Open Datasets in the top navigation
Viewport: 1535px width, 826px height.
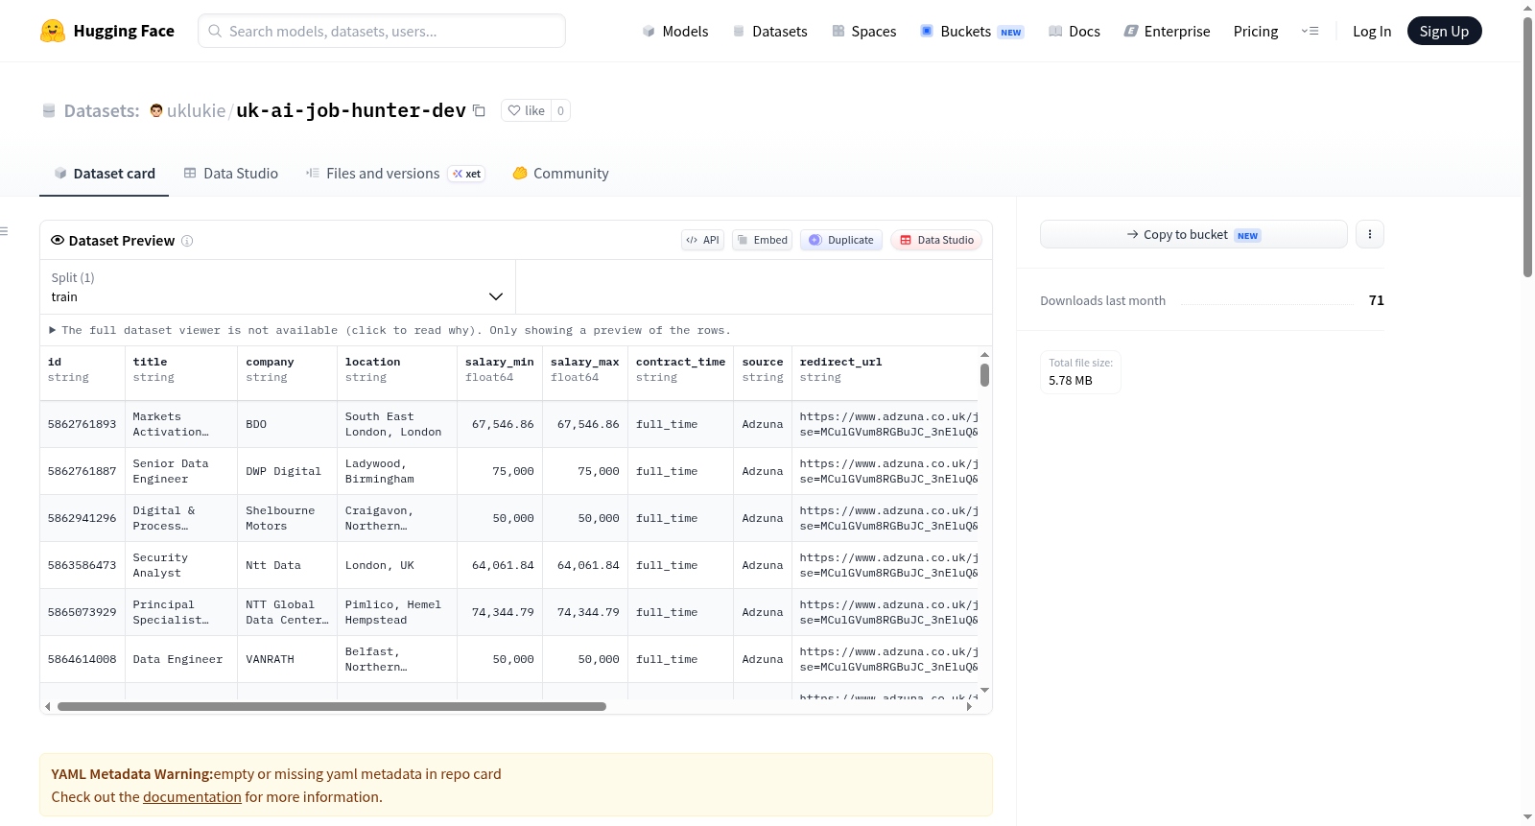(x=769, y=32)
